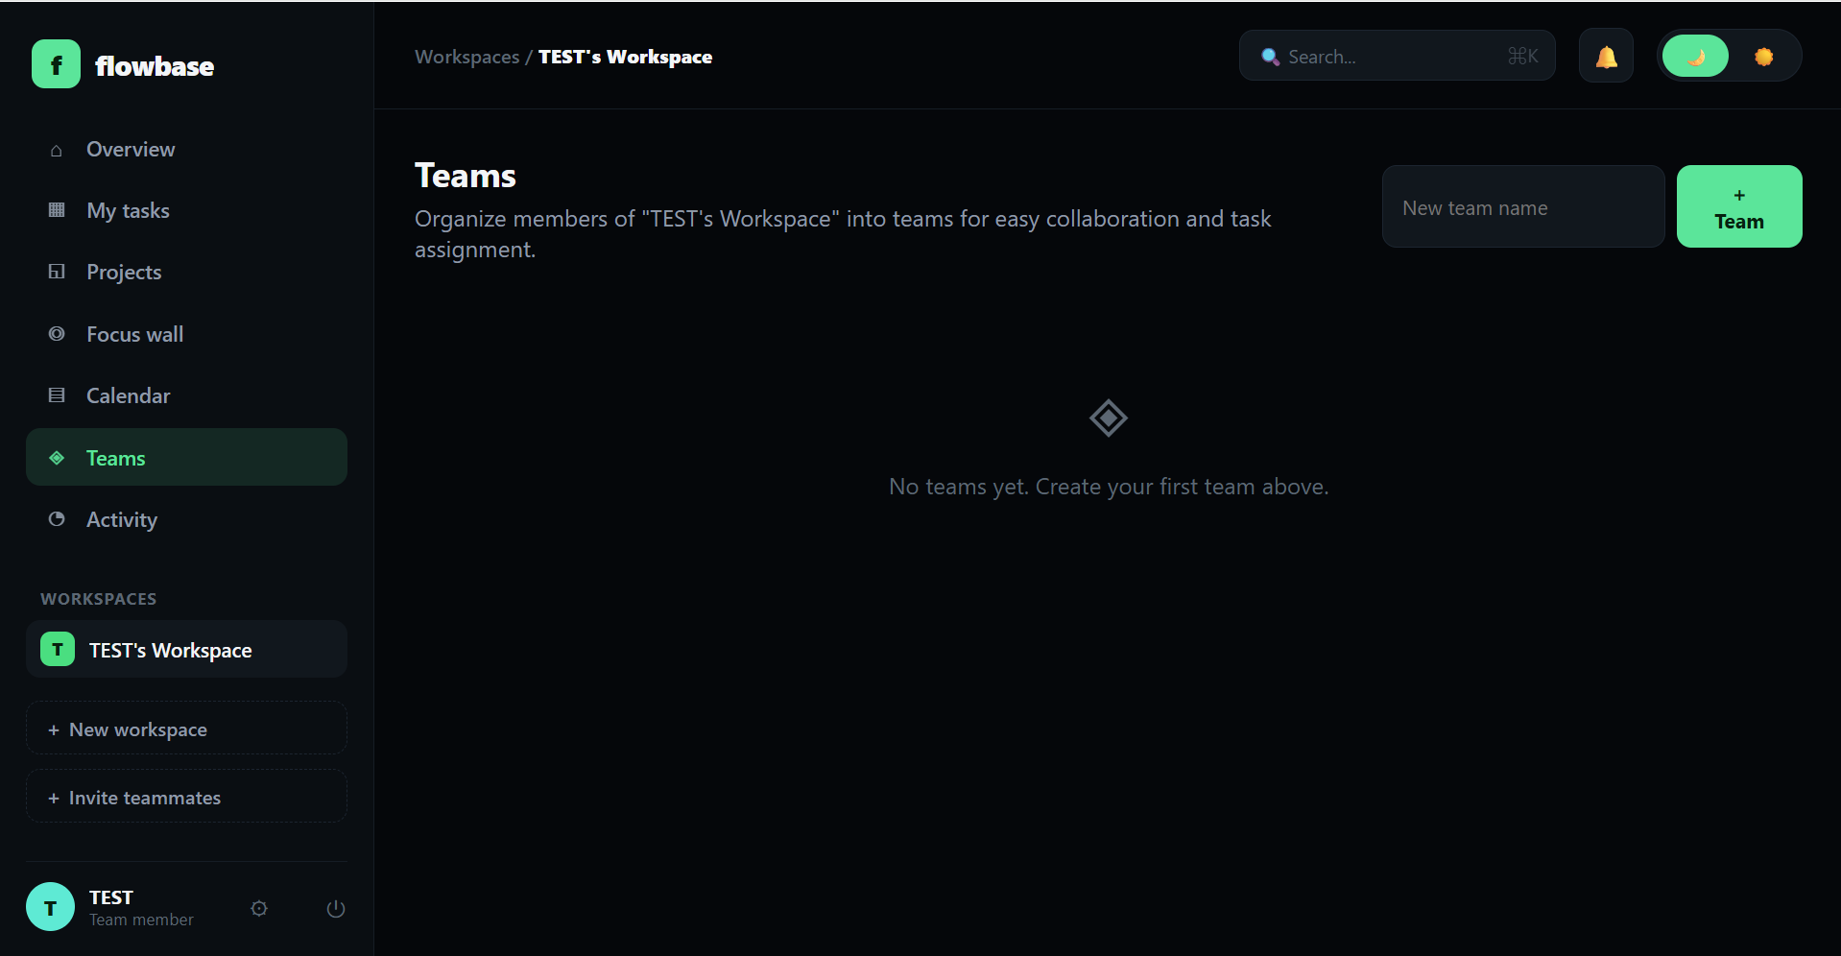Select the Teams sidebar item
The image size is (1841, 956).
186,457
